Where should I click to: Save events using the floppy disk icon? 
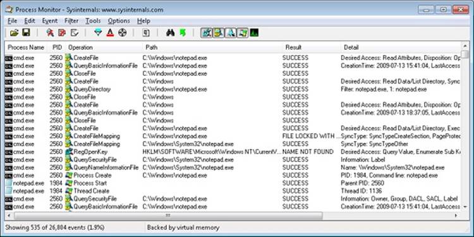27,33
